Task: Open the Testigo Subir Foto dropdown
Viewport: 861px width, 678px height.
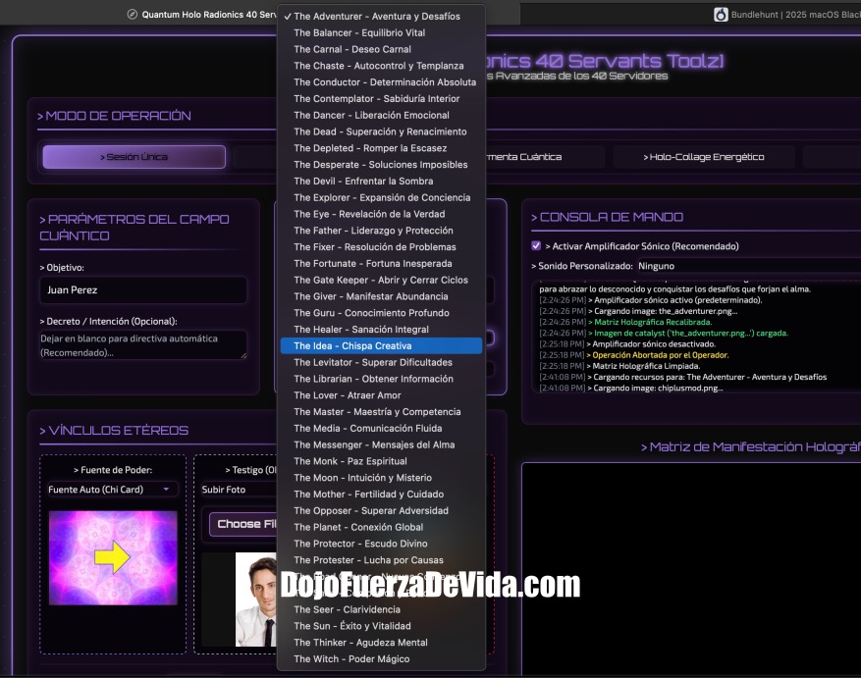Action: coord(239,490)
